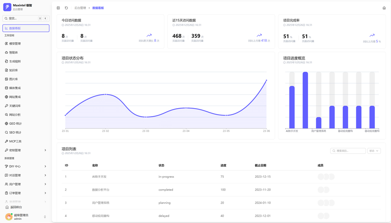The height and width of the screenshot is (223, 391).
Task: Click the 搜索项目 search field
Action: pos(350,151)
